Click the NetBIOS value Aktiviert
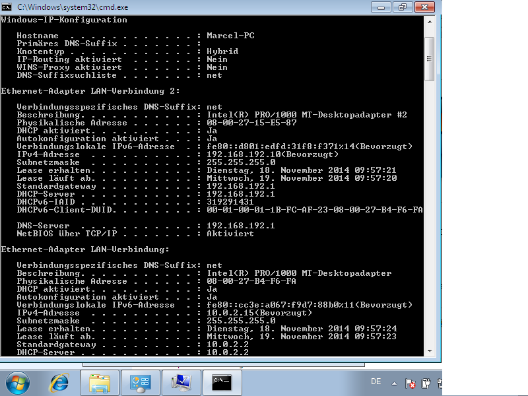The width and height of the screenshot is (528, 396). tap(230, 234)
